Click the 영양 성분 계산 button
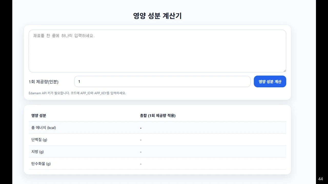328x184 pixels. coord(270,81)
